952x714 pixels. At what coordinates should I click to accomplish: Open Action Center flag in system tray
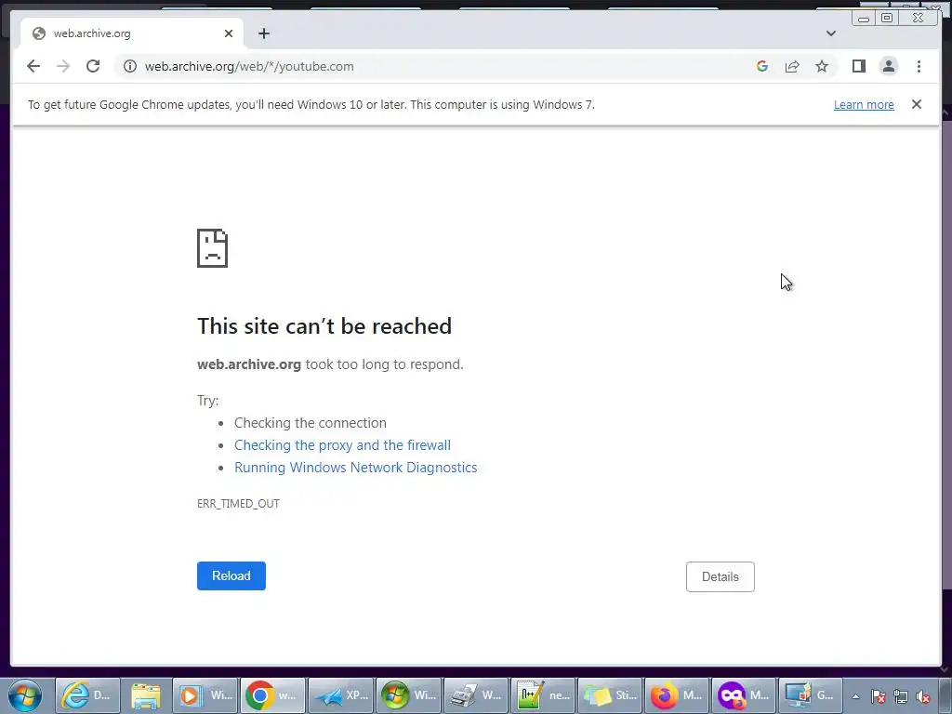pos(879,697)
